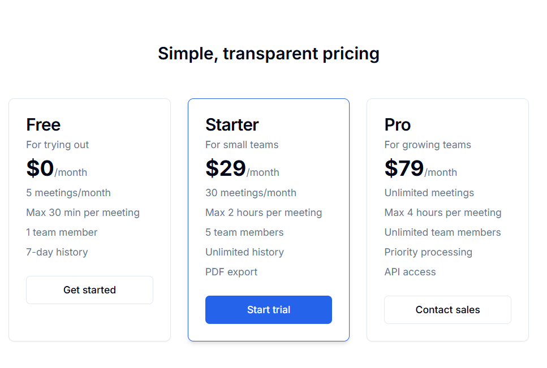Click the "API access" feature line
547x368 pixels.
(410, 272)
